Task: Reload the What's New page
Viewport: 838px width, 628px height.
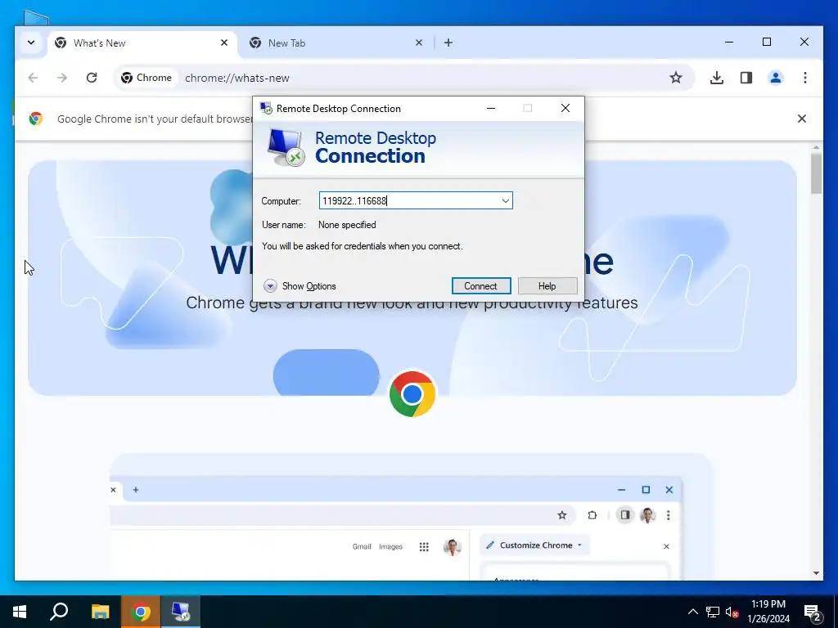Action: [92, 78]
